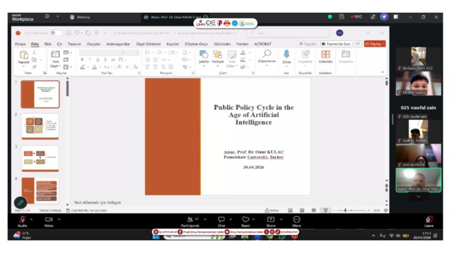Toggle the Otomatik Kaydet autosave switch

pyautogui.click(x=56, y=33)
